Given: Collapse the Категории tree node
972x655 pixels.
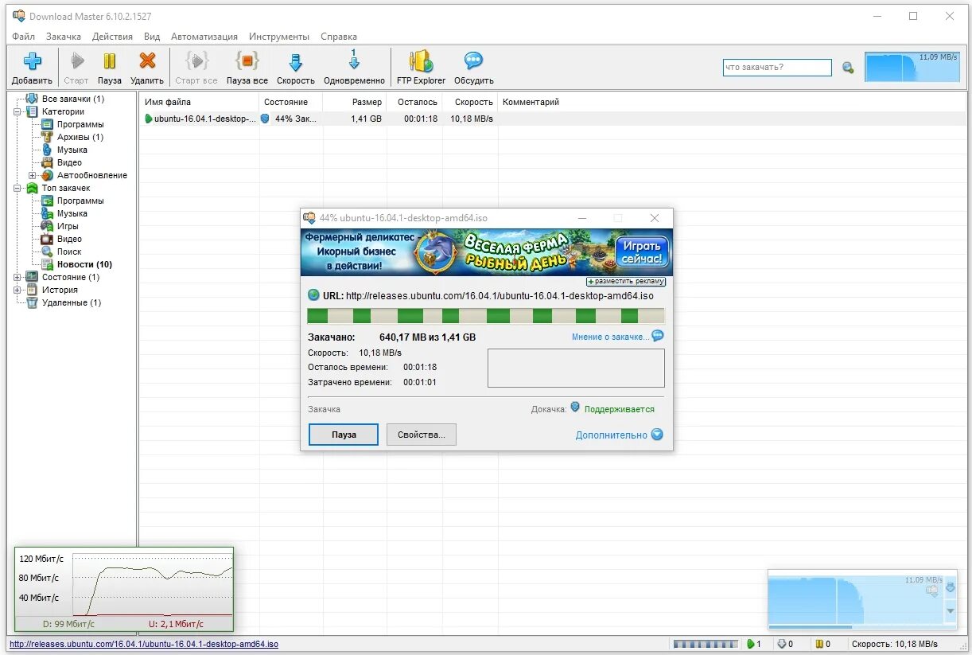Looking at the screenshot, I should tap(17, 111).
